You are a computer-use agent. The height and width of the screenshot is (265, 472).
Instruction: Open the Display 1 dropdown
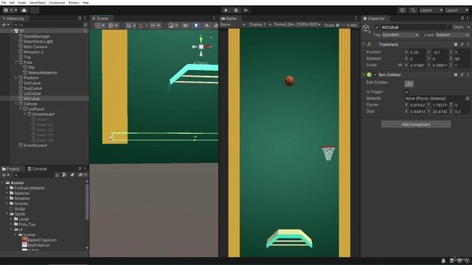tap(260, 24)
